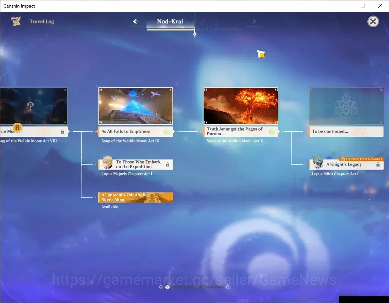Screen dimensions: 389x303
Task: Click the lock icon on A Knight's Legacy
Action: coord(378,165)
